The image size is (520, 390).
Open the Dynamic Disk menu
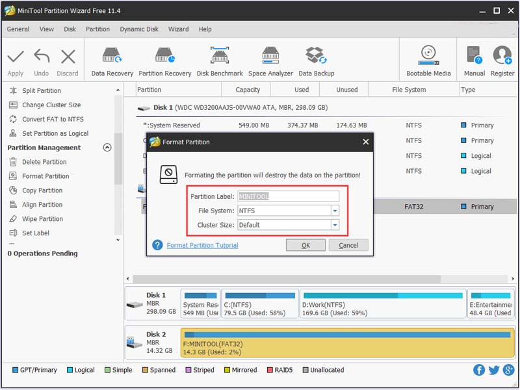click(x=139, y=29)
